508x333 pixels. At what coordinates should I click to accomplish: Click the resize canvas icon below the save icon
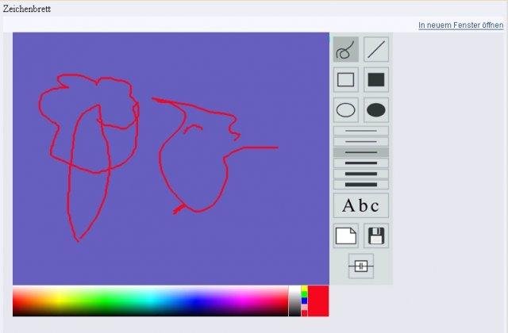pyautogui.click(x=361, y=266)
